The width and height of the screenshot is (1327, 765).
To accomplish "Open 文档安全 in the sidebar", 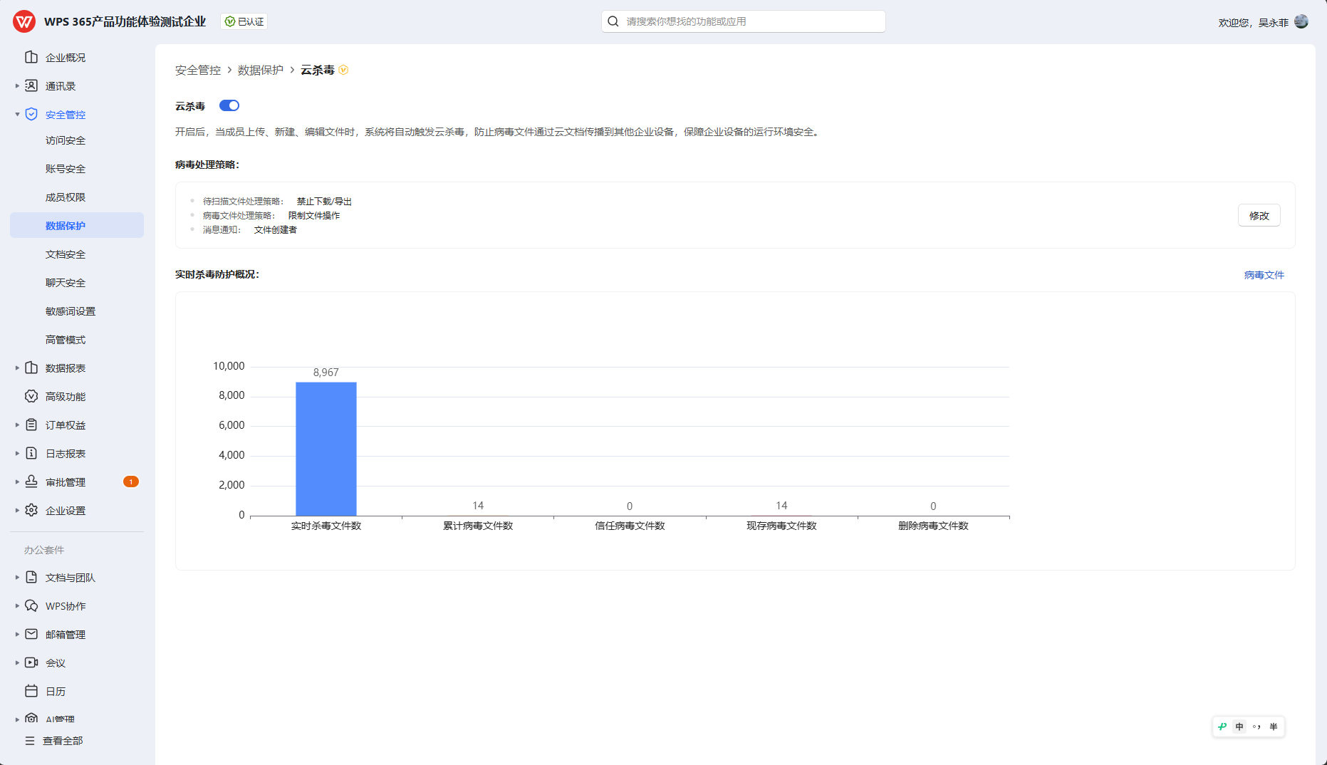I will coord(66,254).
